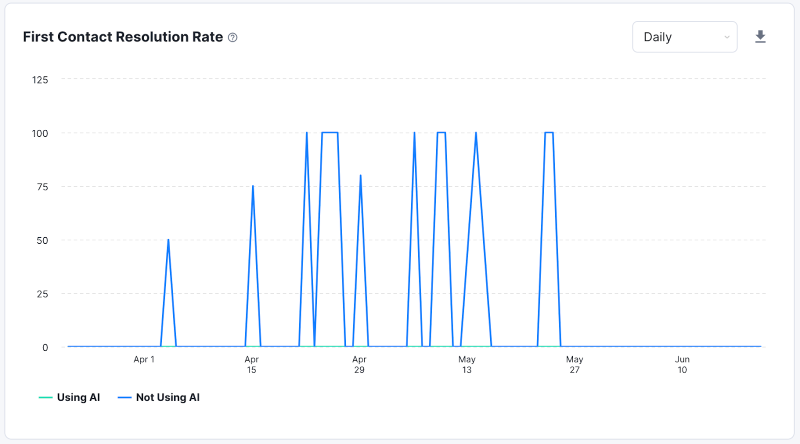Click the 80 peak at Apr 29

tap(360, 176)
